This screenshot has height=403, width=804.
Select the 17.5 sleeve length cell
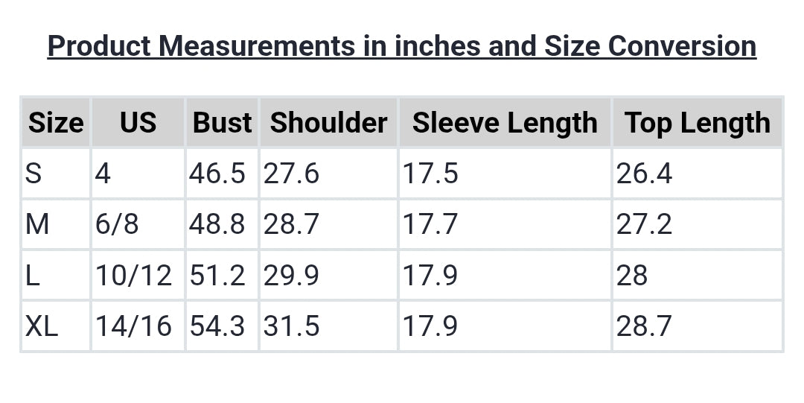(x=430, y=174)
